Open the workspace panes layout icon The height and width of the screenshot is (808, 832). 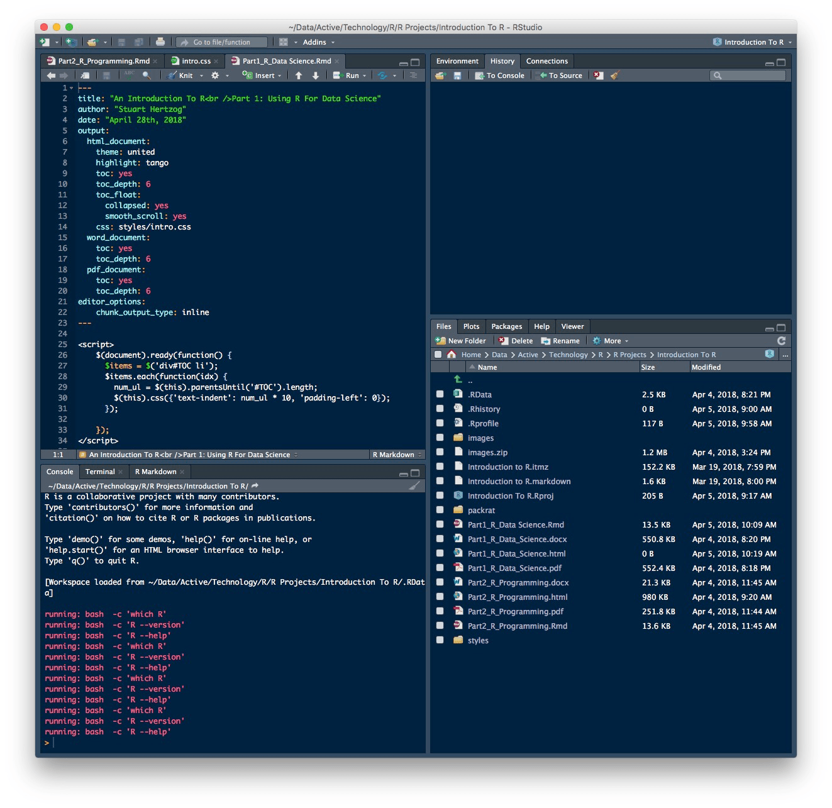pos(284,42)
